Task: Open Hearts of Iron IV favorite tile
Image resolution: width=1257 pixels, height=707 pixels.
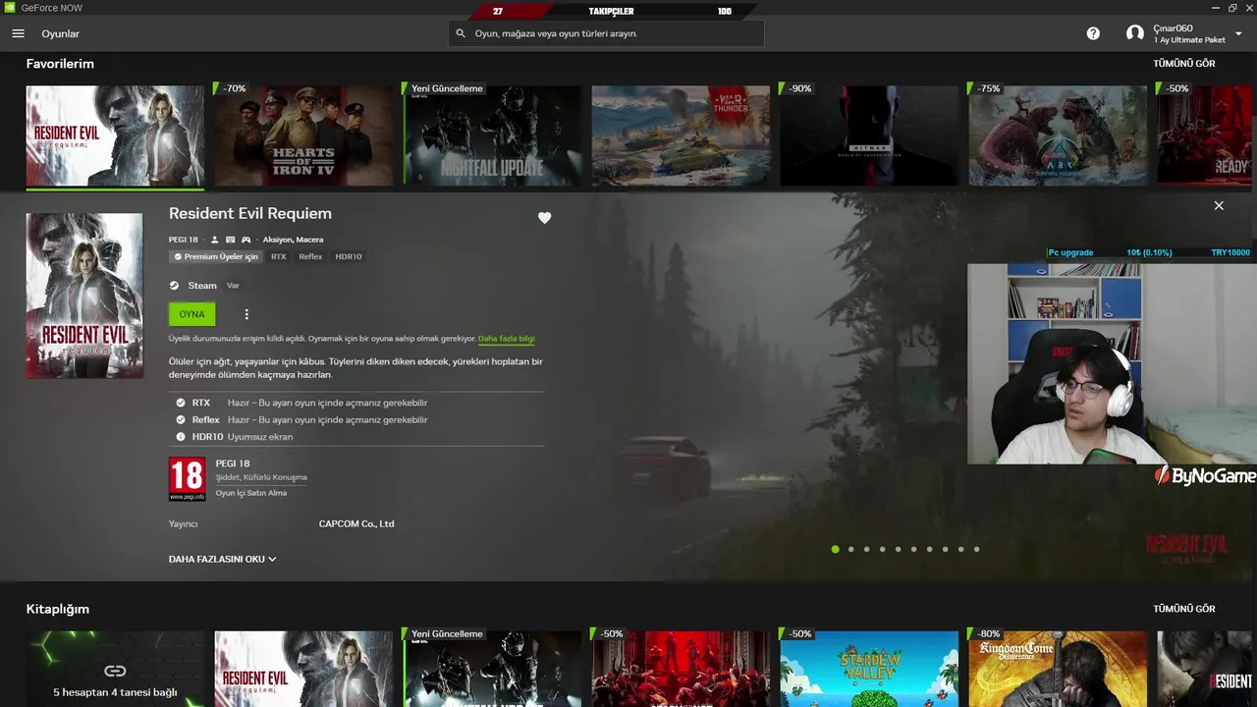Action: coord(303,136)
